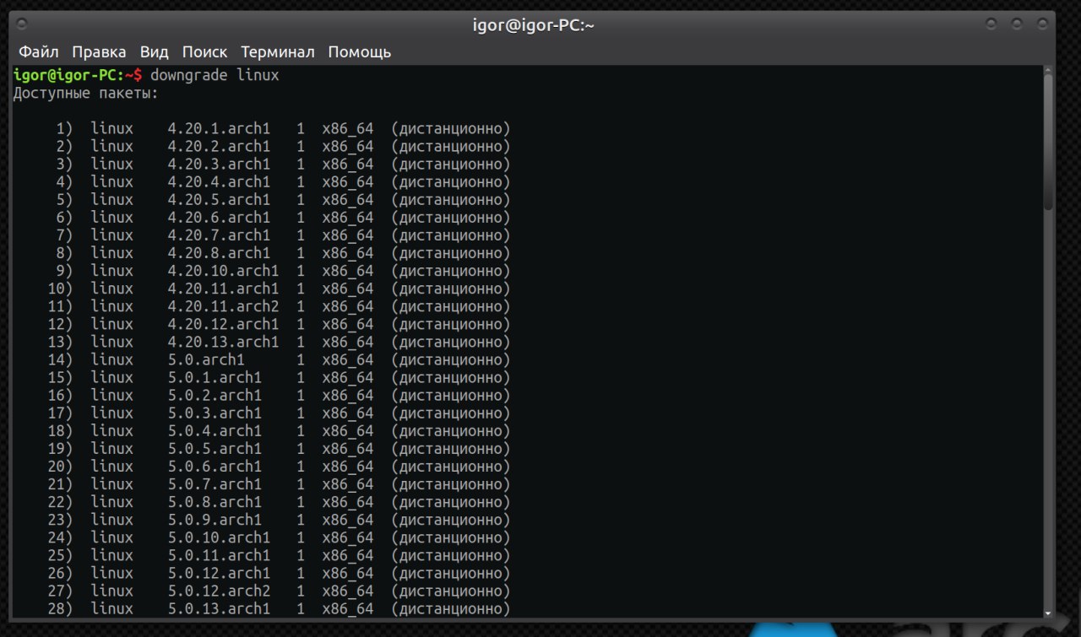This screenshot has height=637, width=1081.
Task: Open the Правка menu
Action: point(99,51)
